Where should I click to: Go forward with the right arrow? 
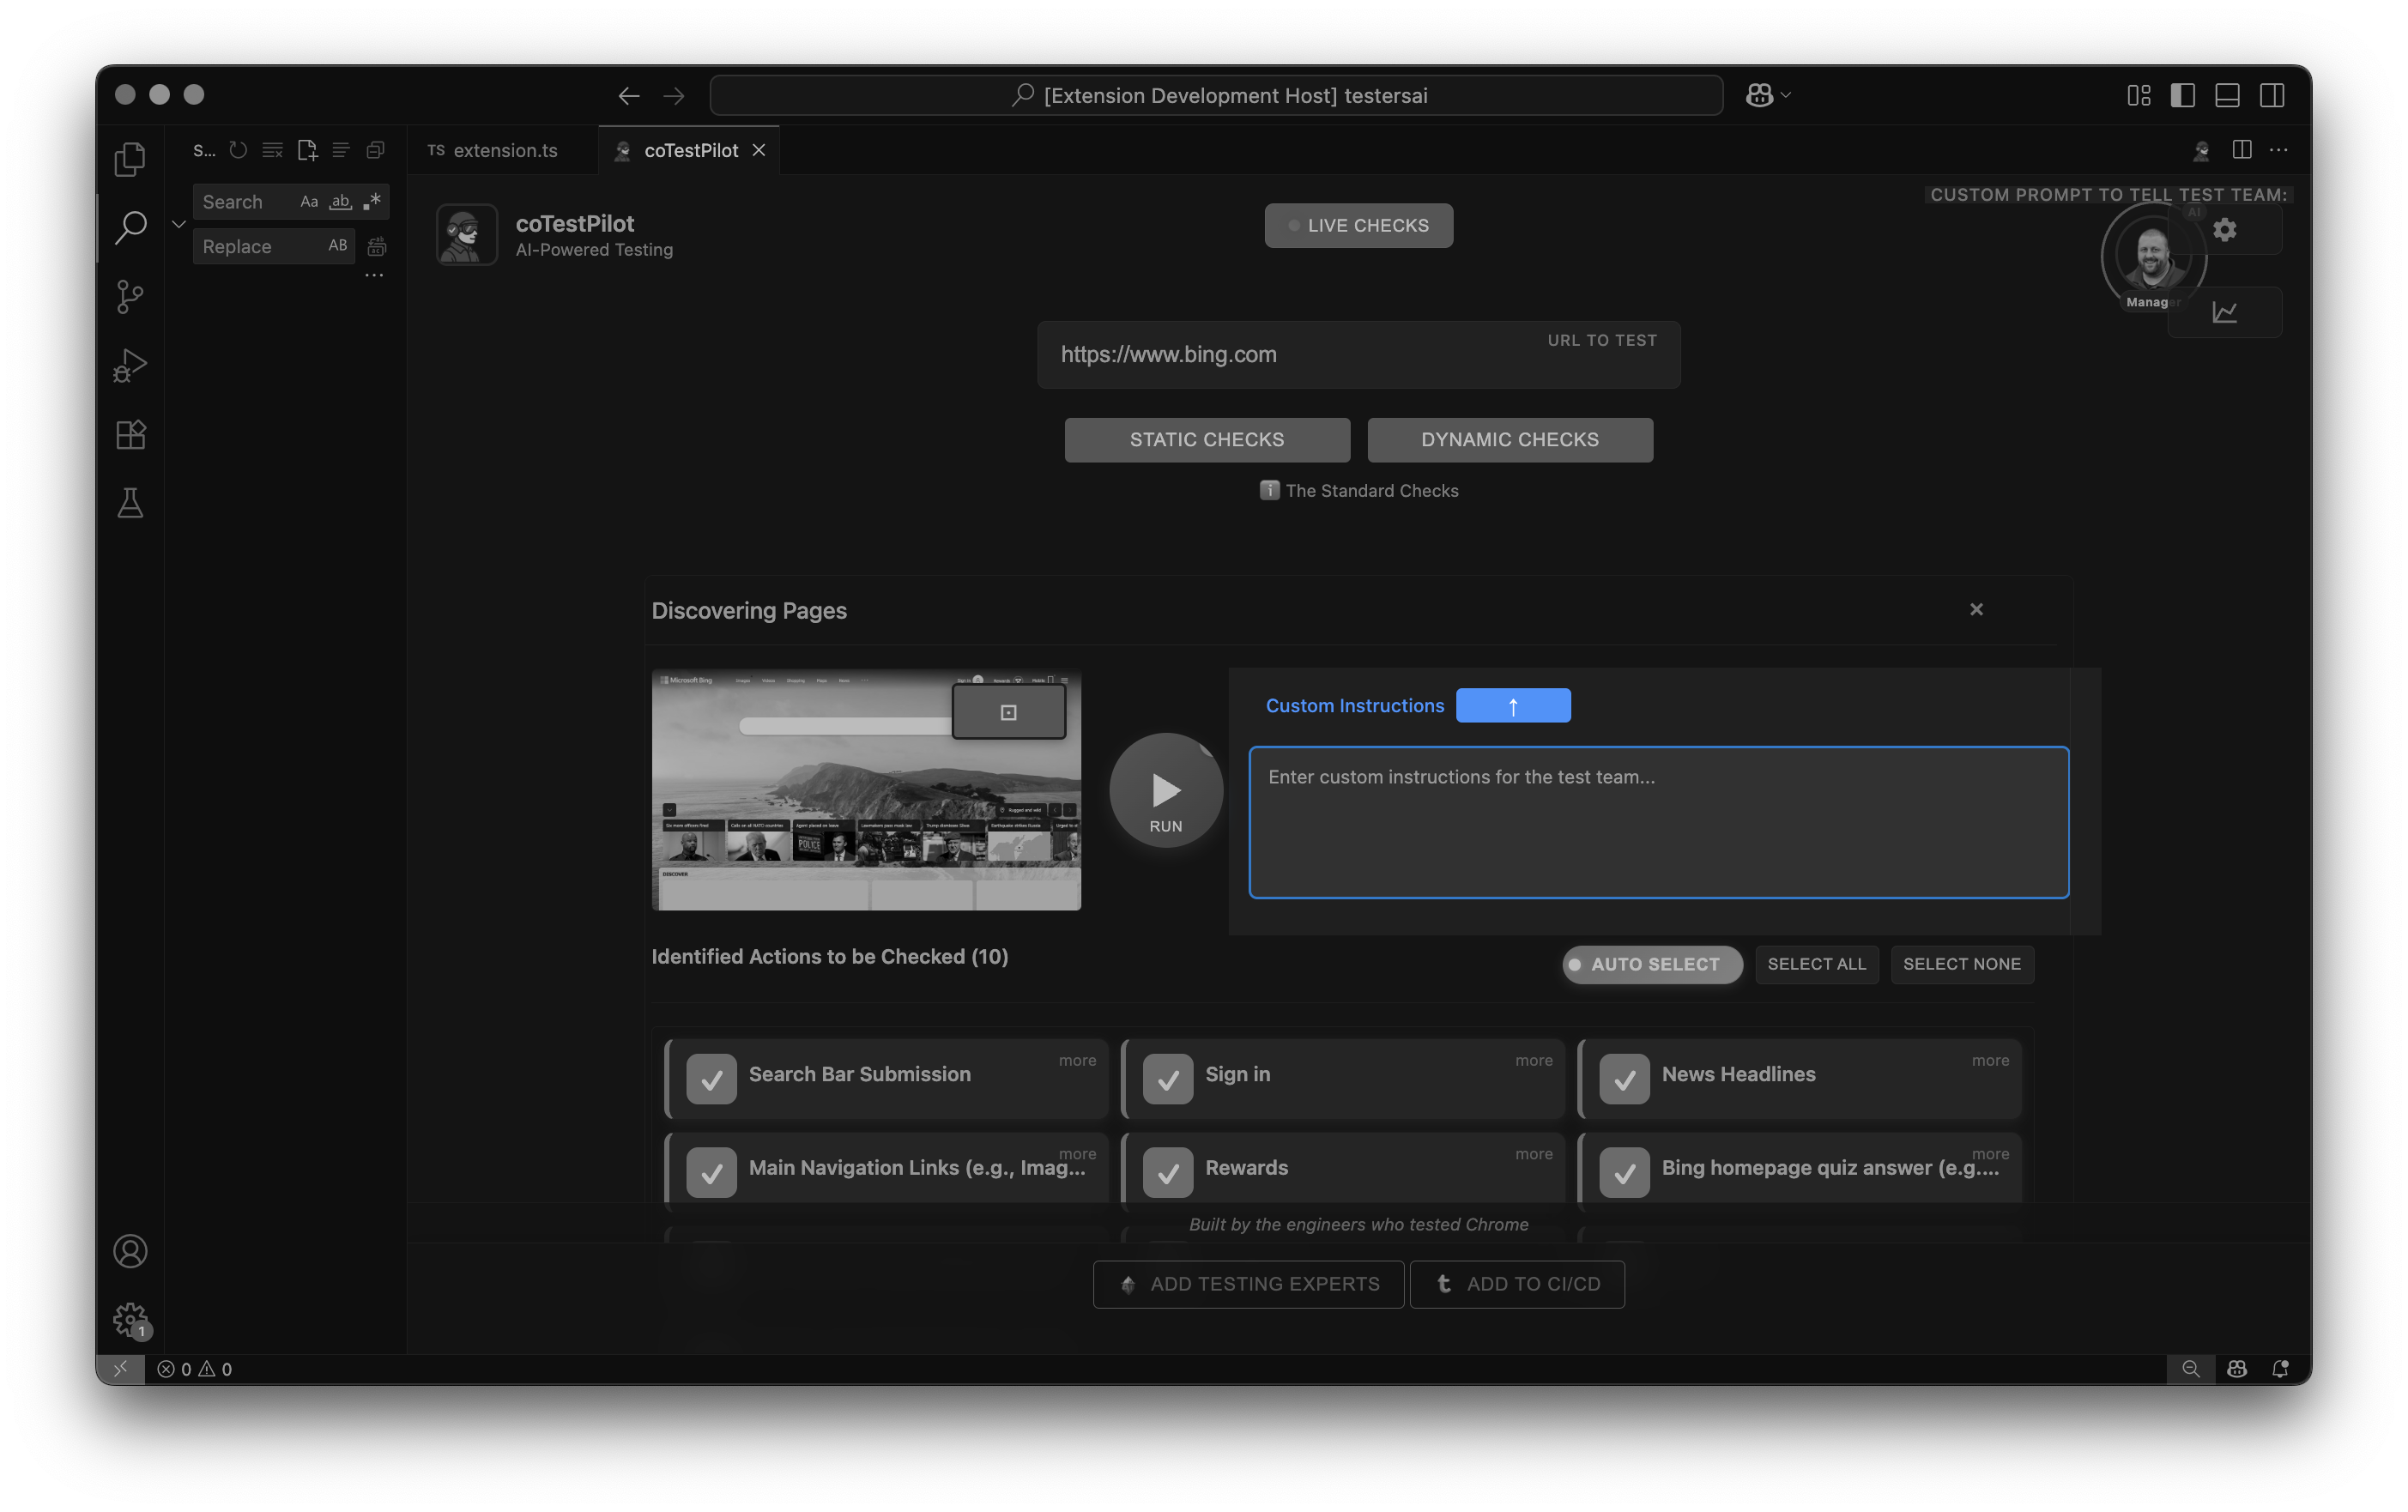tap(674, 95)
